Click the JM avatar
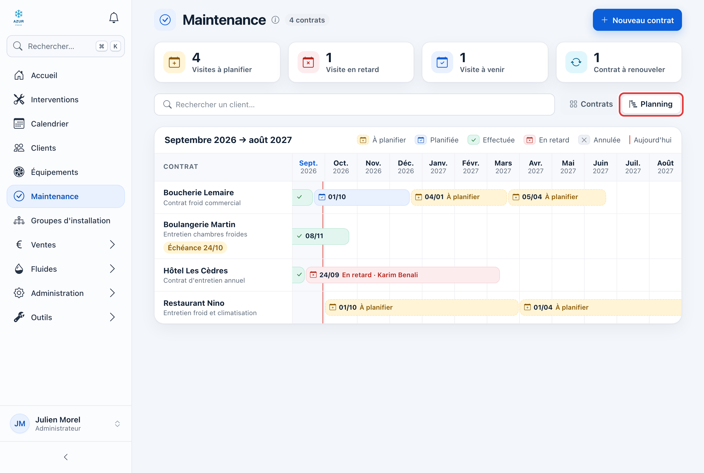The height and width of the screenshot is (473, 704). tap(20, 424)
